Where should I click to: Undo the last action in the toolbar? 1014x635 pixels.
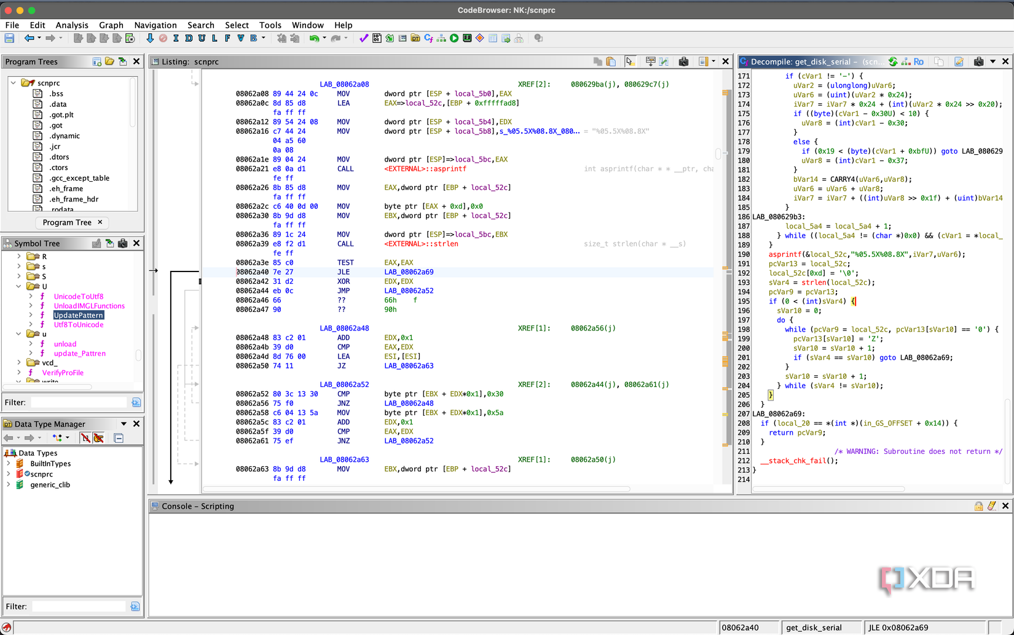(x=314, y=38)
